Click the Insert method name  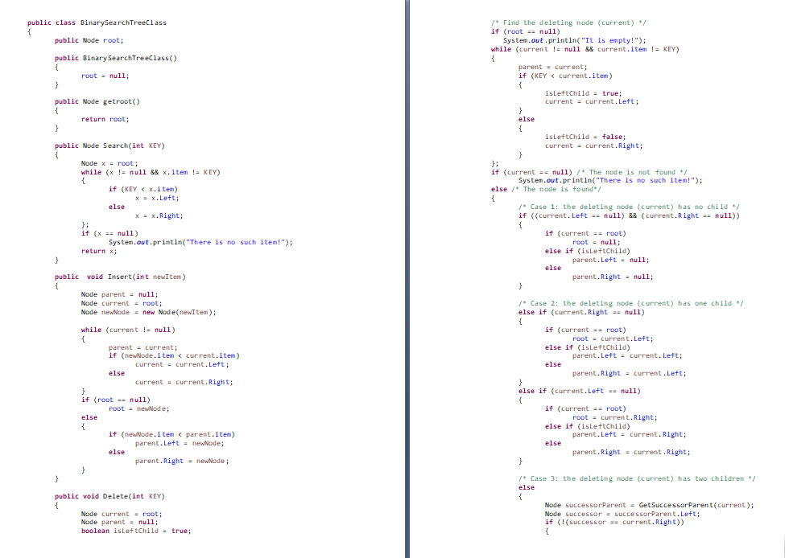[122, 277]
